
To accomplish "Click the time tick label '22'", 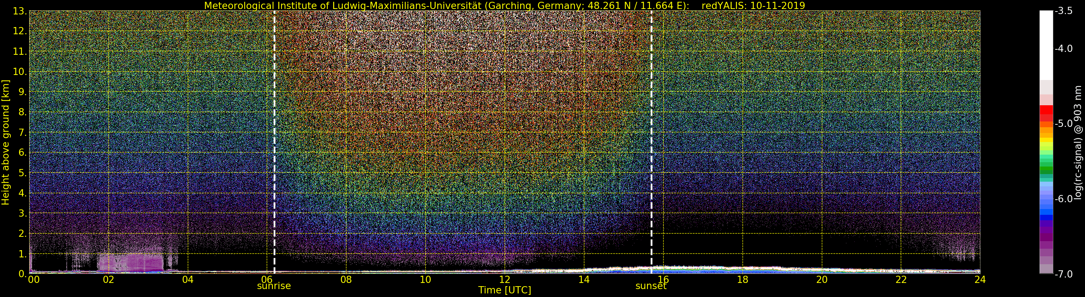I will [900, 280].
